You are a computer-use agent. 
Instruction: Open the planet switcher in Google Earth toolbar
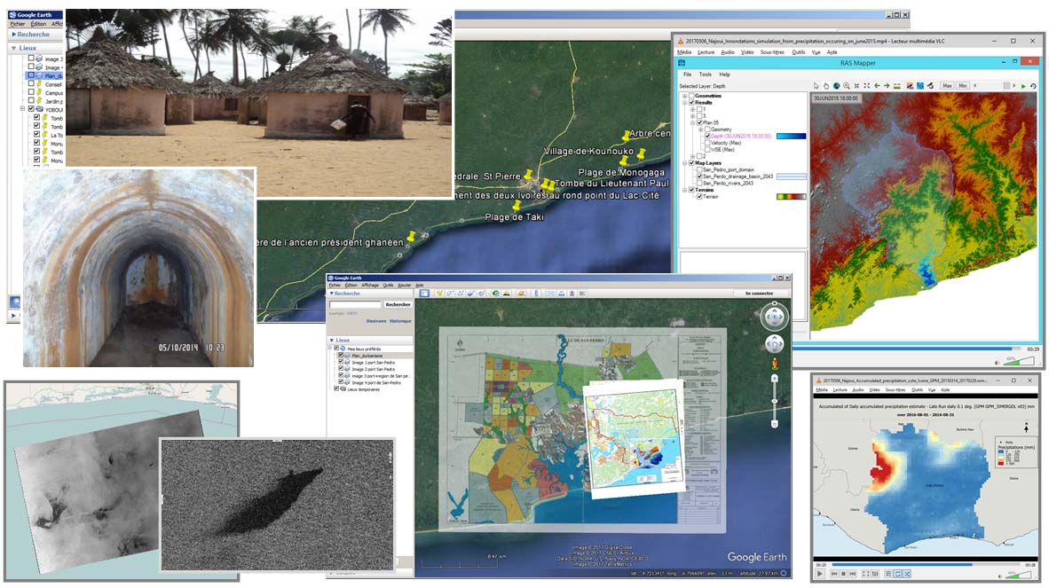[521, 294]
